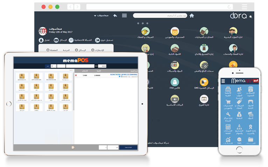
Task: Click the help search input field
Action: [x=161, y=16]
